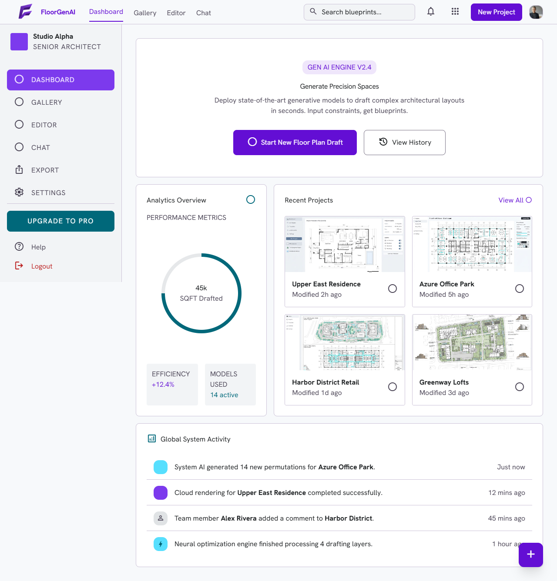The height and width of the screenshot is (581, 557).
Task: Click the lightning bolt icon beside Neural optimization
Action: coord(161,544)
